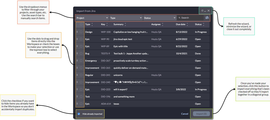Close the Import from Jira wizard
The width and height of the screenshot is (270, 120).
pos(209,11)
